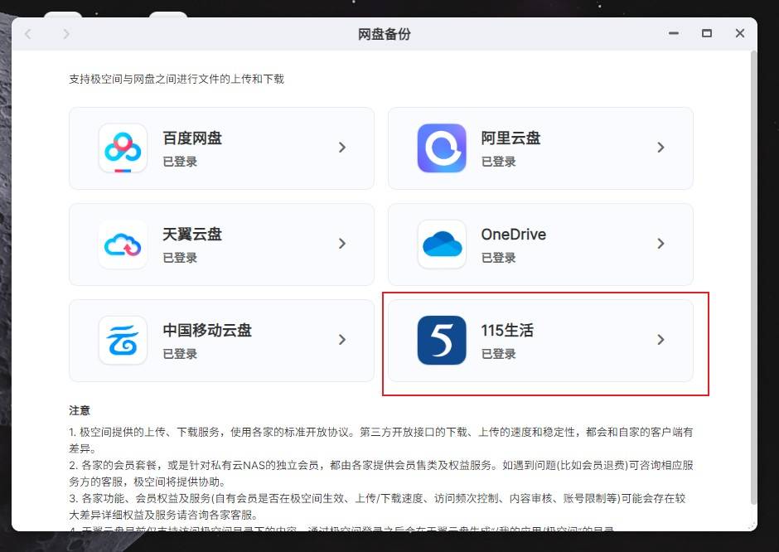Viewport: 779px width, 552px height.
Task: Click the vertical scrollbar on the right
Action: tap(753, 278)
